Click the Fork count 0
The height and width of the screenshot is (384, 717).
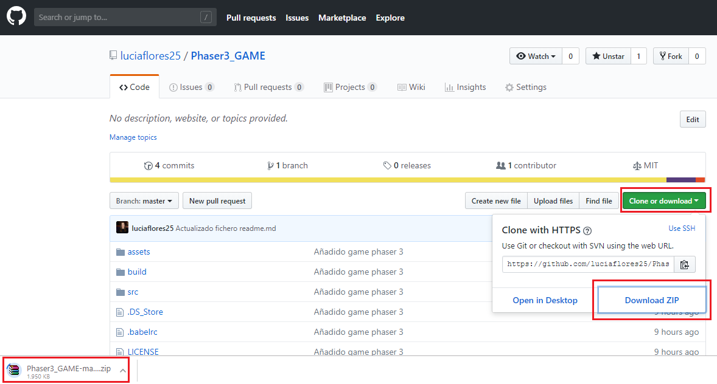[697, 56]
